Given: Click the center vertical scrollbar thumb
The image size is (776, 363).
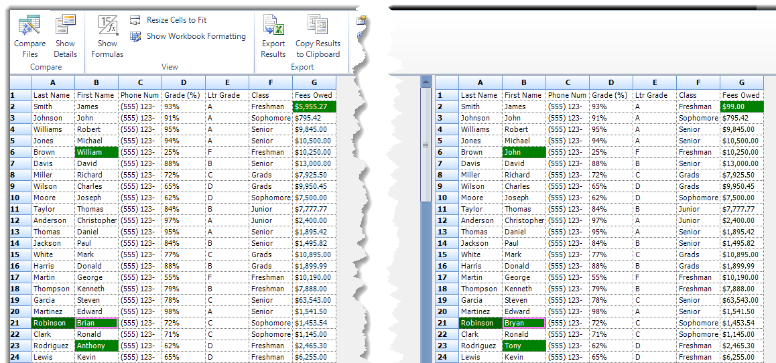Looking at the screenshot, I should pyautogui.click(x=426, y=145).
